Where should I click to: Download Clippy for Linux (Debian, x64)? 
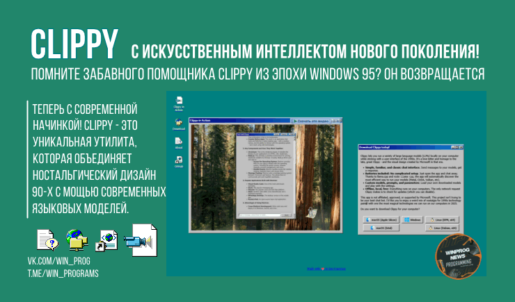click(442, 228)
